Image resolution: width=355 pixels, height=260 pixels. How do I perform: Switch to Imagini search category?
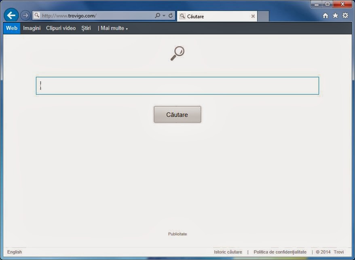coord(32,28)
